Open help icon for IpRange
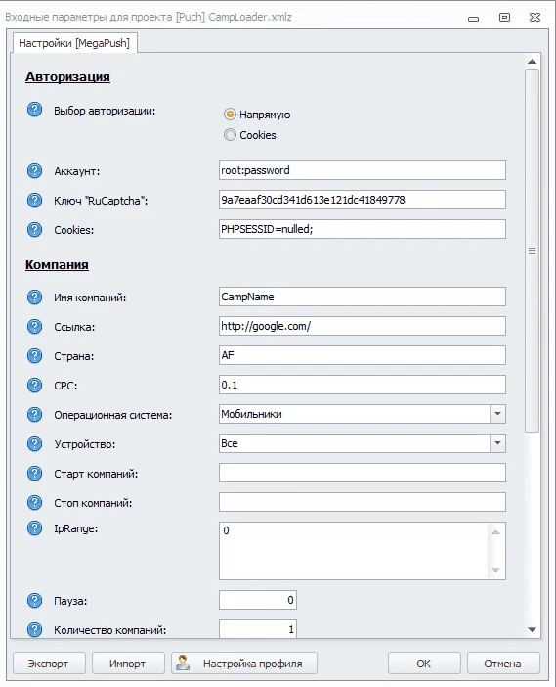This screenshot has width=556, height=687. click(x=34, y=528)
